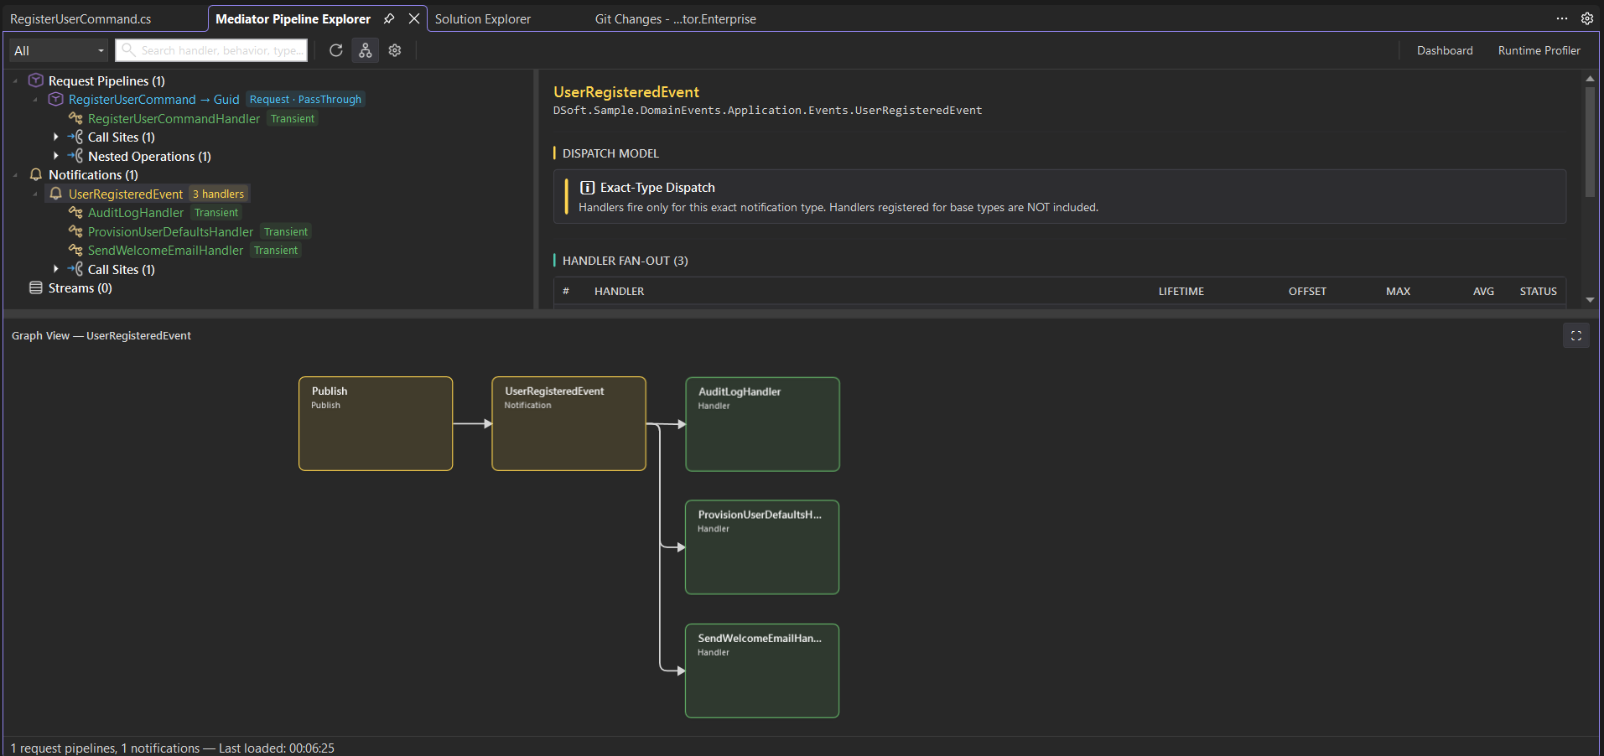Expand Call Sites under RegisterUserCommand
Screen dimensions: 1604x756
coord(56,137)
